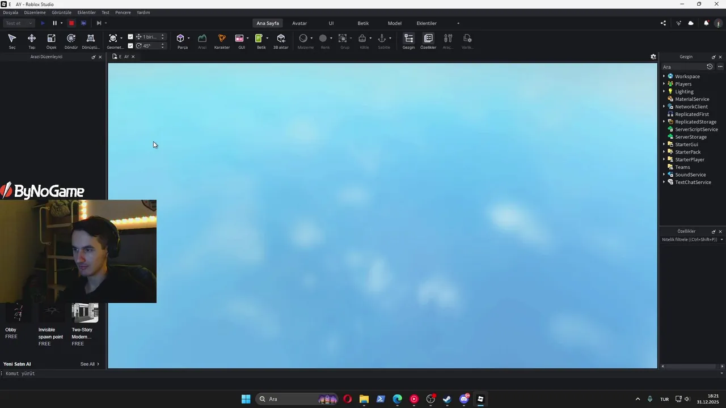Expand the Workspace node
This screenshot has width=726, height=408.
tap(664, 76)
